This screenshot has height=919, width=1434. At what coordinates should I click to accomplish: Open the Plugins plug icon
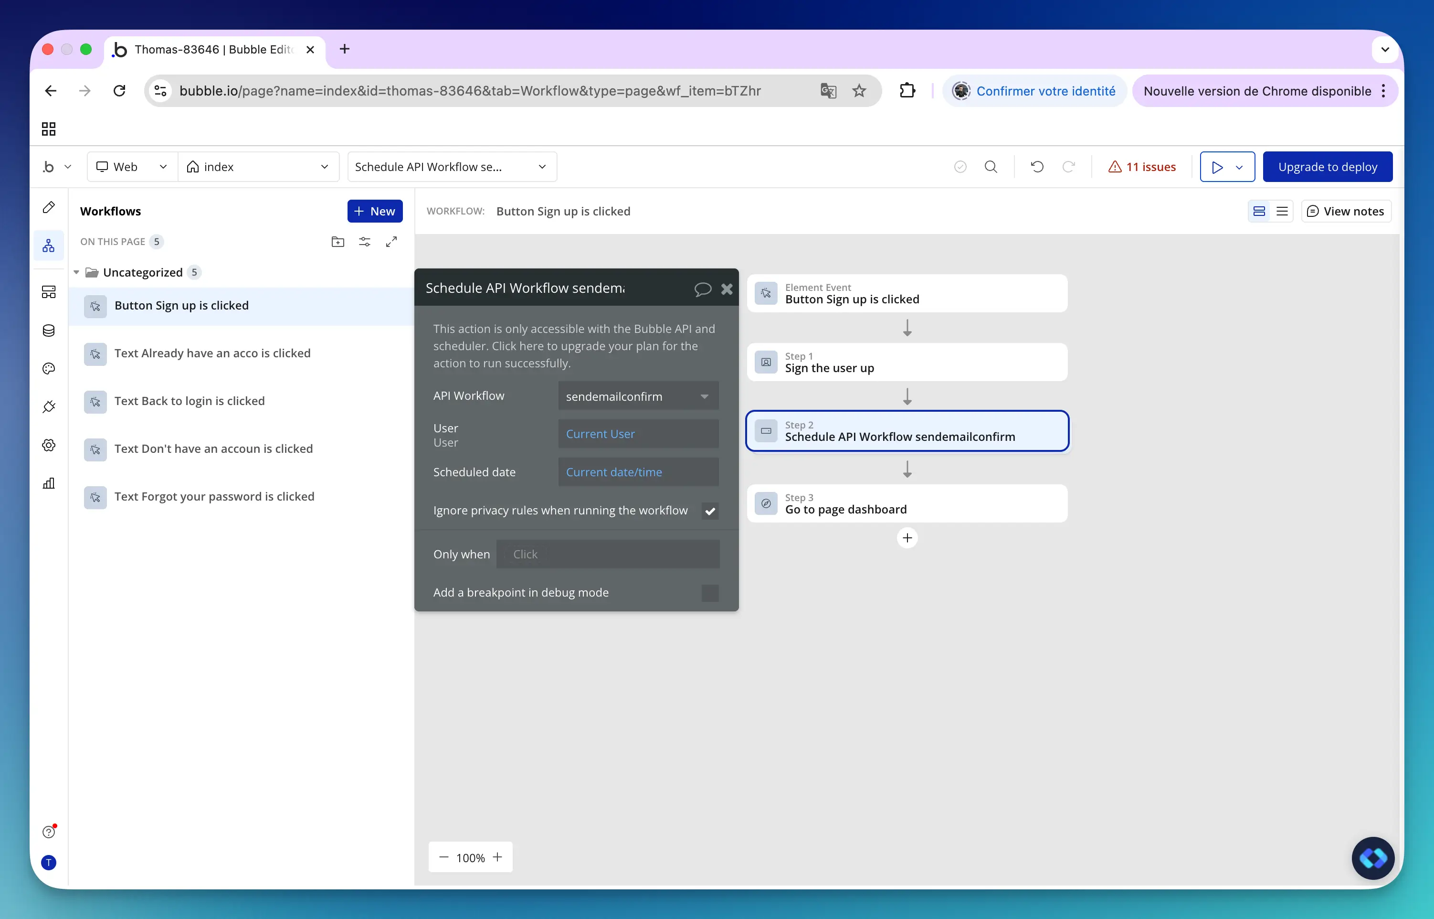click(49, 406)
